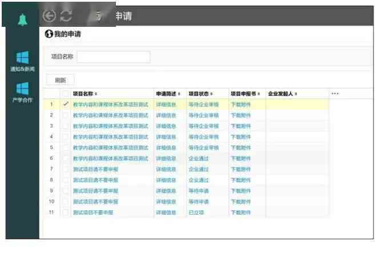The height and width of the screenshot is (253, 381).
Task: Tick the checkbox in row 7
Action: tap(65, 169)
